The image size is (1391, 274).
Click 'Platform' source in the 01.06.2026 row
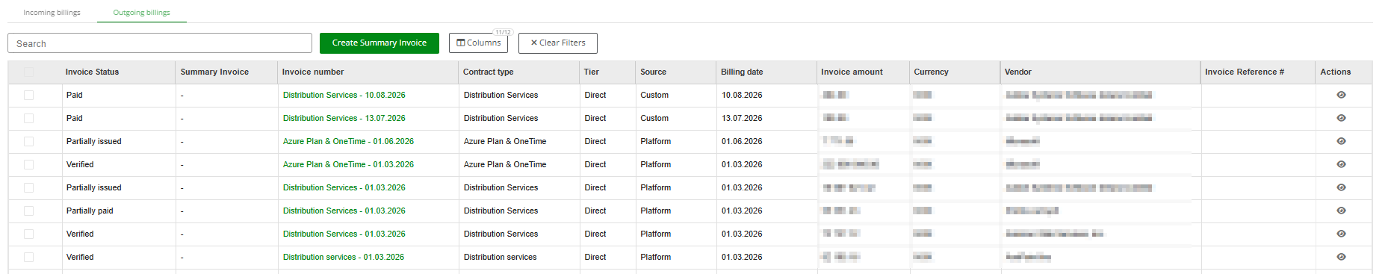click(655, 141)
